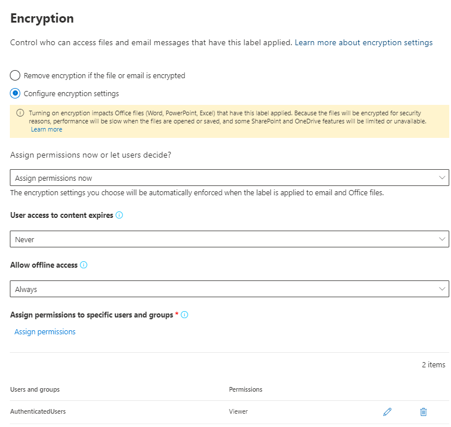Click the Viewer permission cell

[x=238, y=412]
